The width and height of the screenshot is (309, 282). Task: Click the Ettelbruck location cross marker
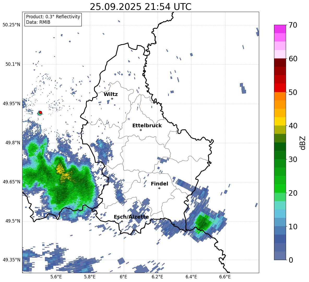pyautogui.click(x=141, y=130)
